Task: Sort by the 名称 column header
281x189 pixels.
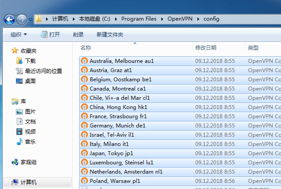Action: (86, 48)
